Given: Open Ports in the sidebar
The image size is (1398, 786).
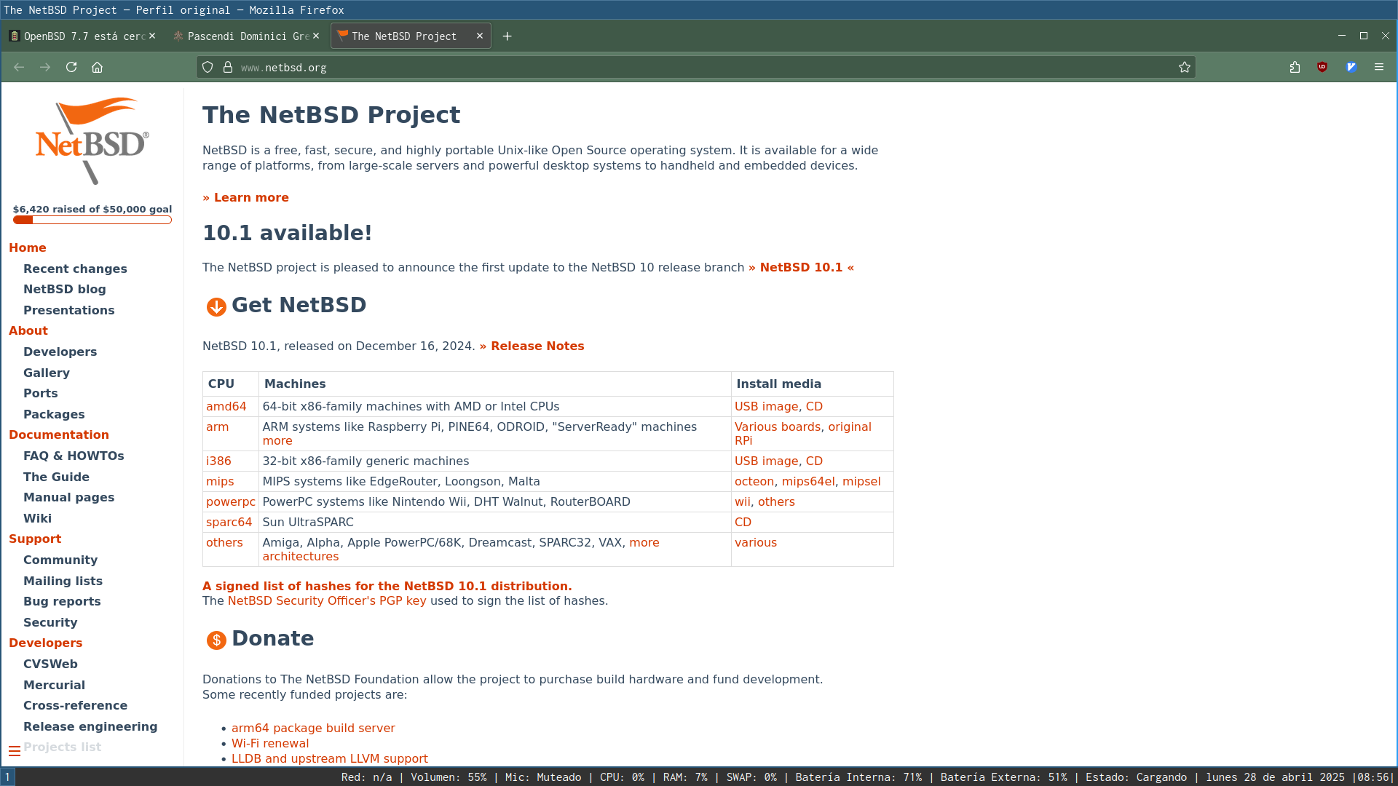Looking at the screenshot, I should tap(41, 393).
